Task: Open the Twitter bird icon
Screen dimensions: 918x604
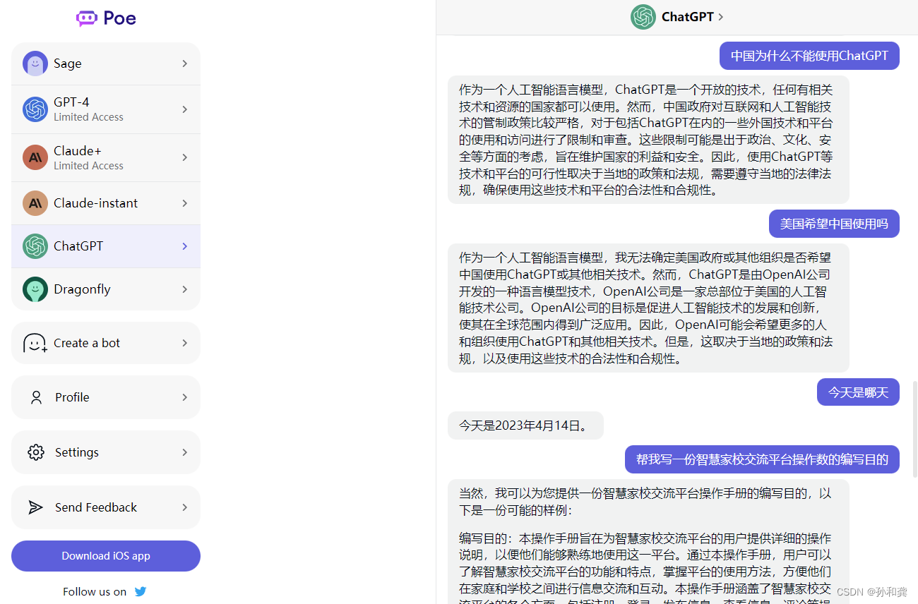Action: [141, 591]
